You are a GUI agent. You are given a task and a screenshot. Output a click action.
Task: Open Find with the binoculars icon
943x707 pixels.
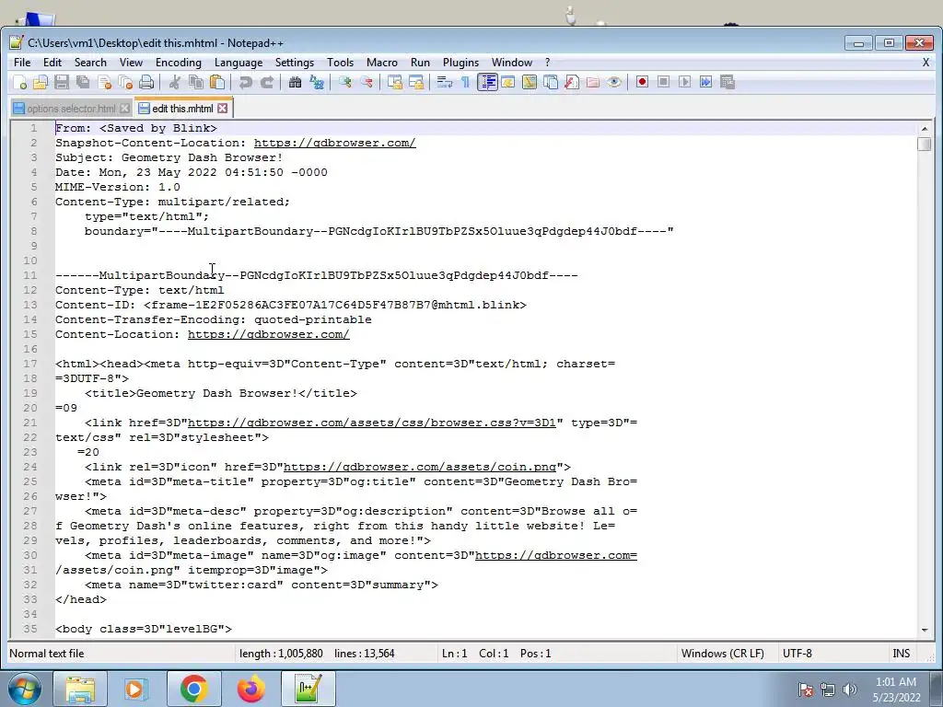pos(295,82)
